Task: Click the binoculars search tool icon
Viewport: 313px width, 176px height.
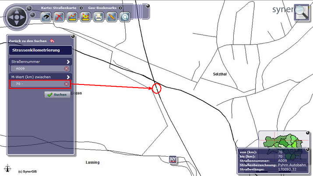Action: point(46,17)
